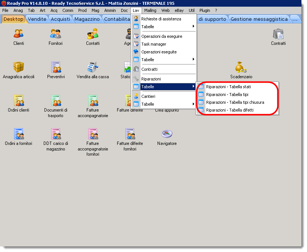
Task: Click the Operazioni da eseguire calendar icon
Action: click(136, 36)
